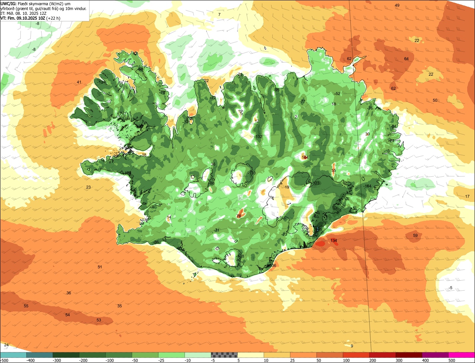Click the value '9' above the legend
The image size is (475, 363).
[x=352, y=346]
